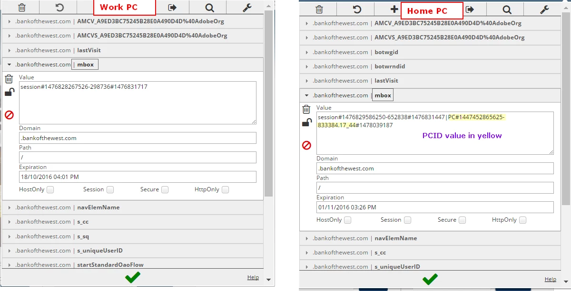Expand botwgid cookie row in Home PC
The image size is (571, 291).
coord(430,52)
